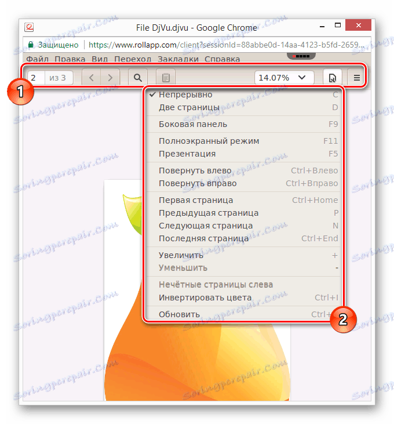The width and height of the screenshot is (394, 424).
Task: Toggle Боковая панель side panel
Action: [243, 124]
